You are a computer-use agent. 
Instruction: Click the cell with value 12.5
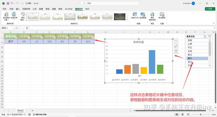click(49, 41)
